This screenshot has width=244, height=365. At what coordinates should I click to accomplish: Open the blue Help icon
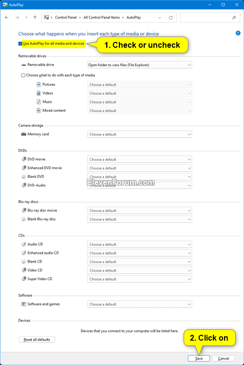click(x=238, y=33)
